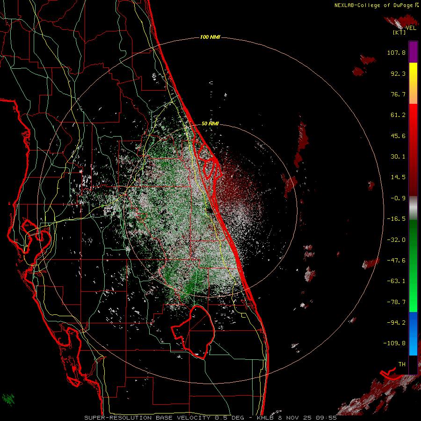Click the 30.1 legend value
The height and width of the screenshot is (421, 421).
[398, 157]
